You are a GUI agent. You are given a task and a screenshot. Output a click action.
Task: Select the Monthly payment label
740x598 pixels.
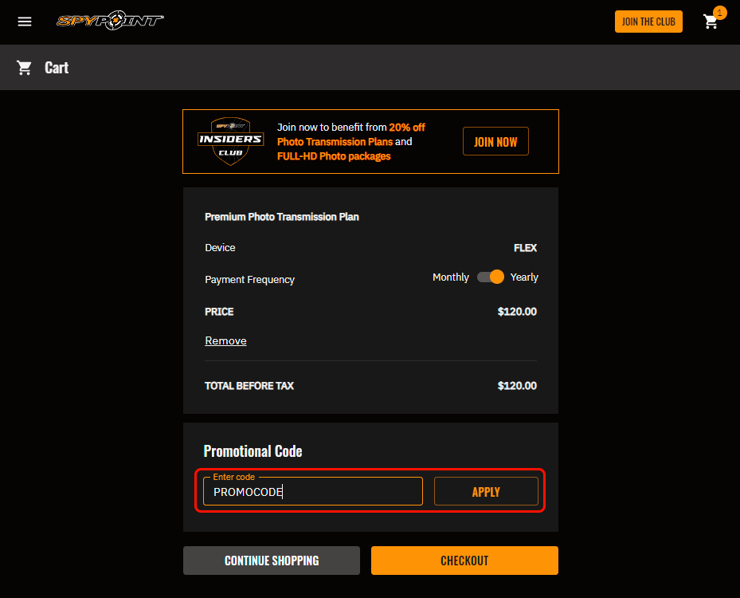(451, 277)
